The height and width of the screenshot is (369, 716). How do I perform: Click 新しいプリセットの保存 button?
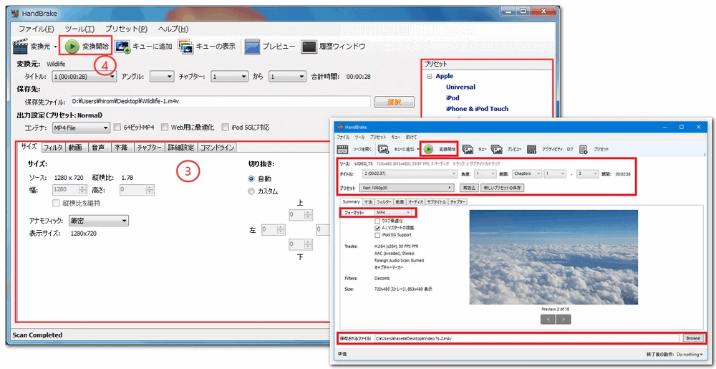click(501, 188)
